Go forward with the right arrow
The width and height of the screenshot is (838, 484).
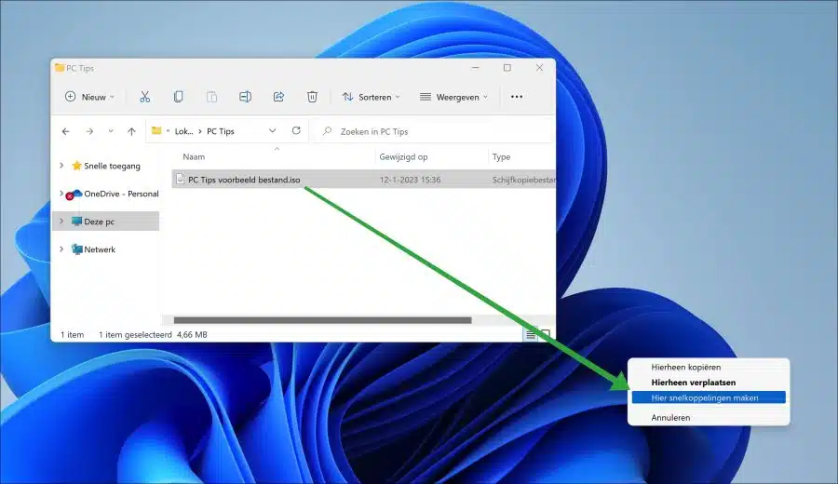[x=89, y=131]
